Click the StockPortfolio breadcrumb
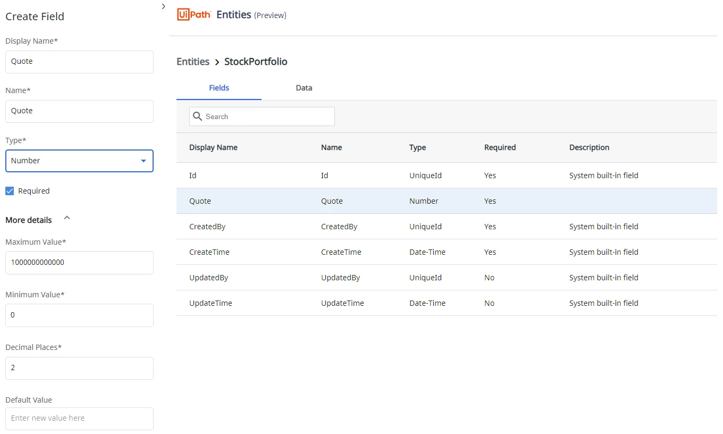The height and width of the screenshot is (434, 723). tap(256, 62)
